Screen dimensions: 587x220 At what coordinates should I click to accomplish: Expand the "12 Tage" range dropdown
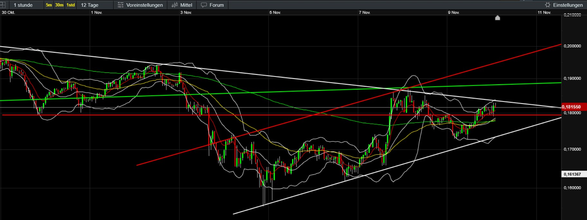[90, 5]
